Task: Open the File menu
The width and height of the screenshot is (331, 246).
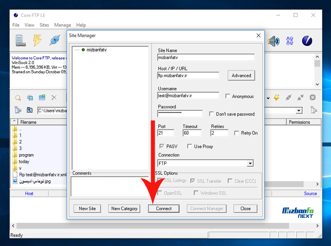Action: tap(16, 25)
